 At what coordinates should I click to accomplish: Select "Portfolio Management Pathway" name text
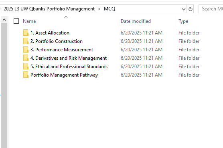click(x=64, y=75)
